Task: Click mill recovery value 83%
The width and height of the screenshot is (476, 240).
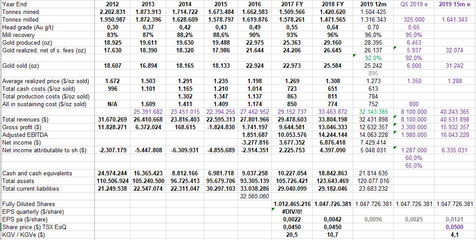Action: (x=112, y=35)
